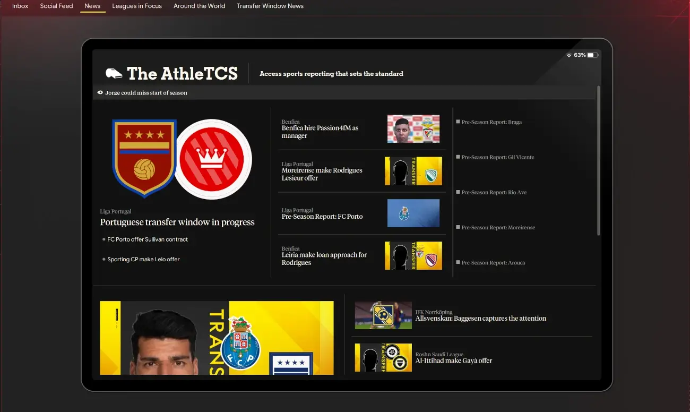
Task: Select the News tab
Action: click(x=92, y=6)
